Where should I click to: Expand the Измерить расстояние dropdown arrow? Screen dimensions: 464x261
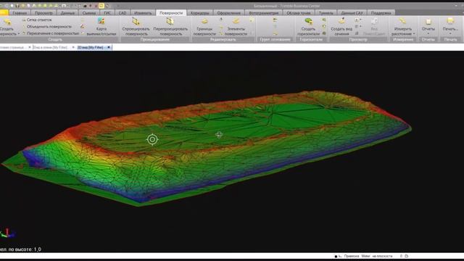(414, 34)
